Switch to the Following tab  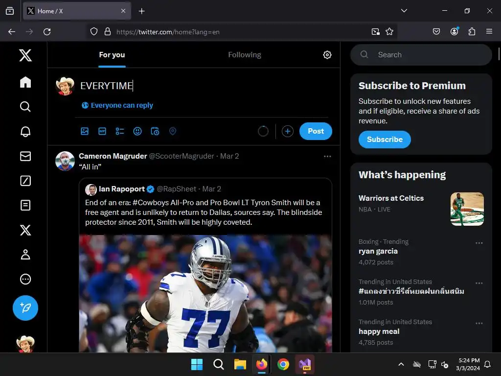pos(245,55)
